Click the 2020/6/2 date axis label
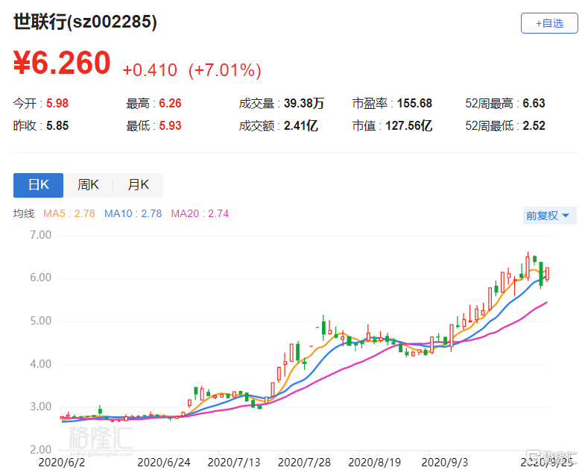 point(62,463)
